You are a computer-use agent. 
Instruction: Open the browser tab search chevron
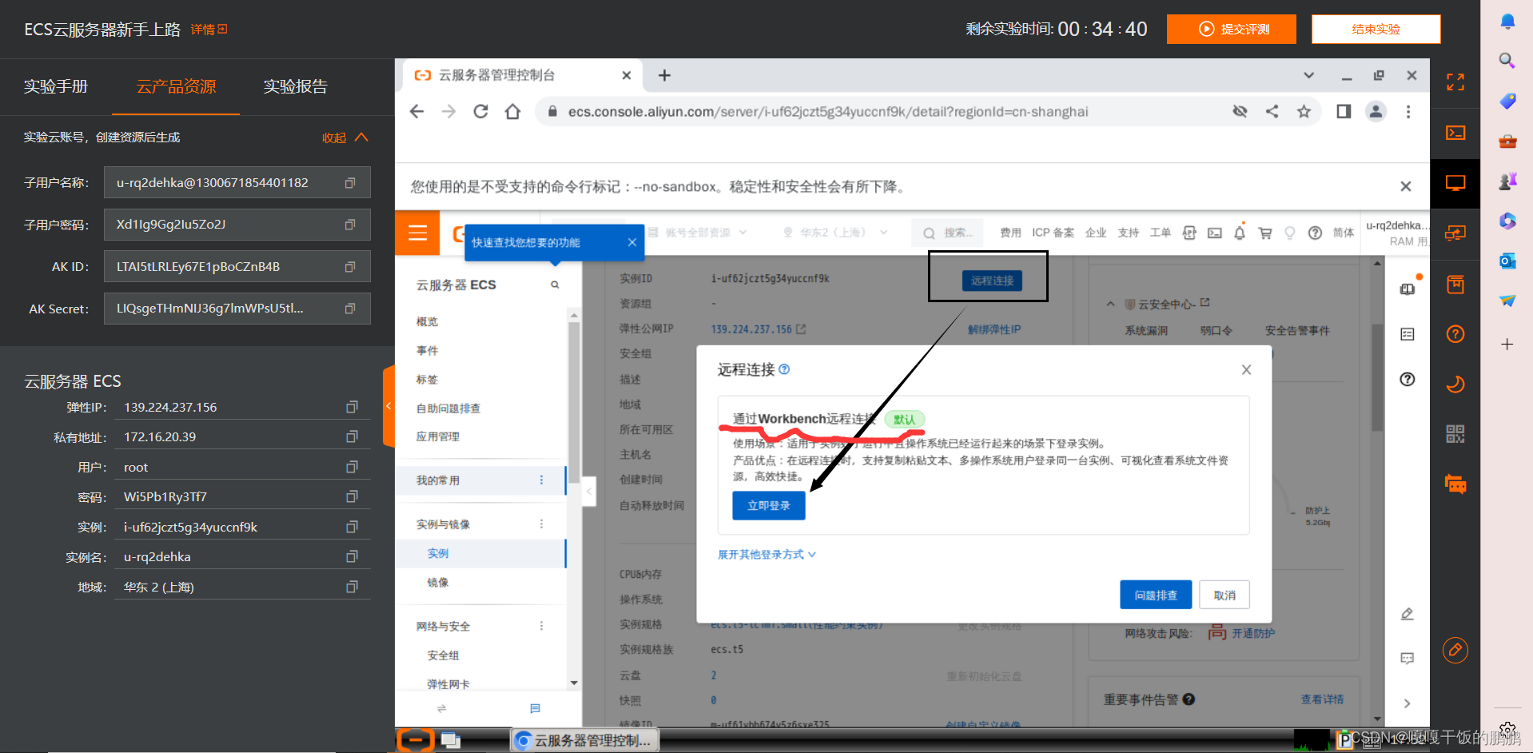coord(1308,75)
